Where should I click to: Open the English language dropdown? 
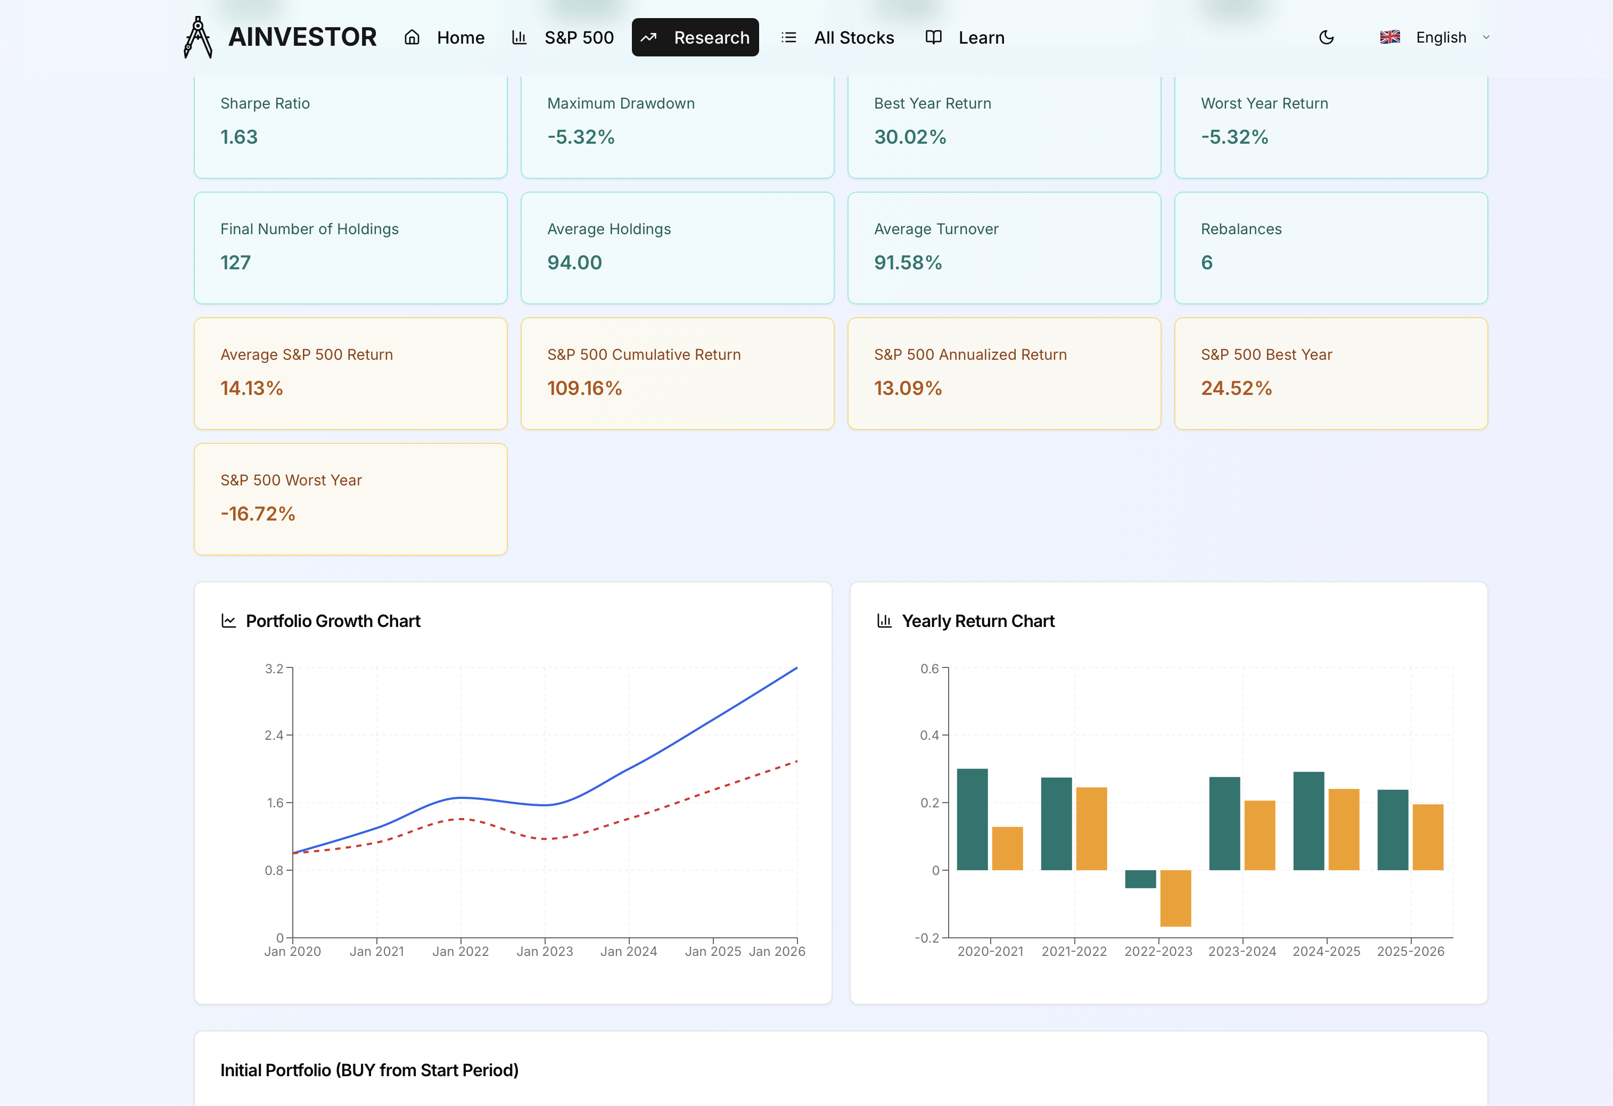[x=1435, y=37]
